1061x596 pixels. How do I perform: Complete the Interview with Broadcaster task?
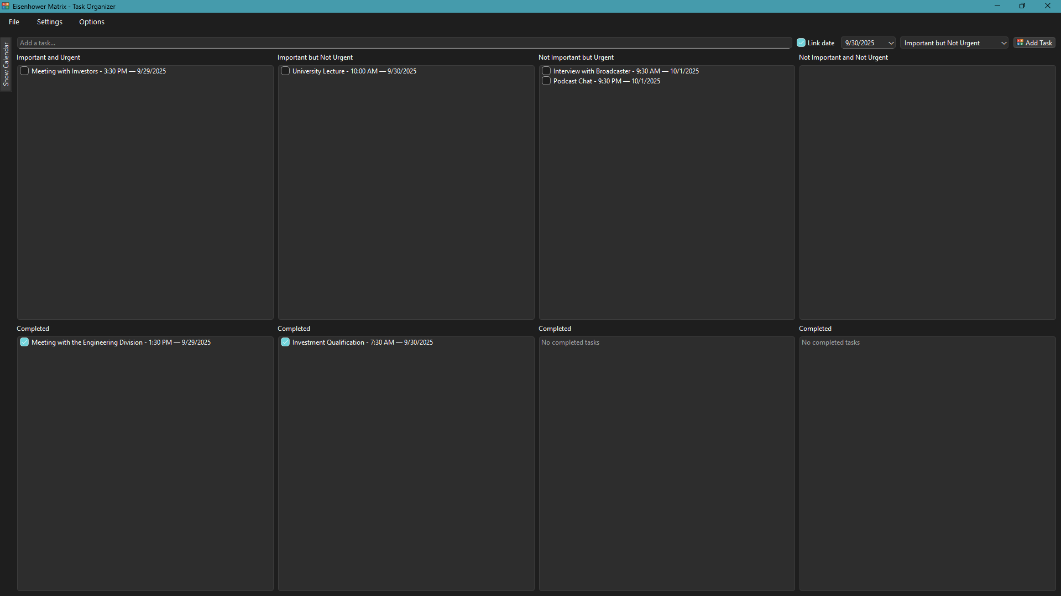coord(546,71)
